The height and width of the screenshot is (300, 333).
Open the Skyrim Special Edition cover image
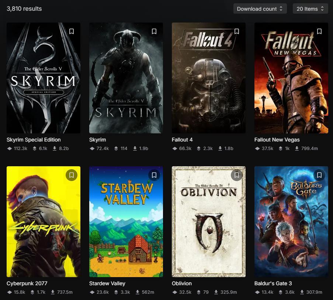(x=44, y=78)
